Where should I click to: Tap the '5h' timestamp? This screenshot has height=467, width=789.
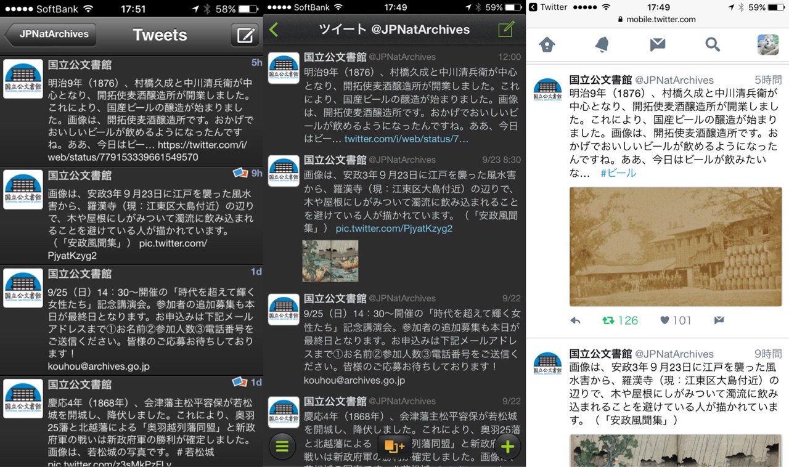256,63
